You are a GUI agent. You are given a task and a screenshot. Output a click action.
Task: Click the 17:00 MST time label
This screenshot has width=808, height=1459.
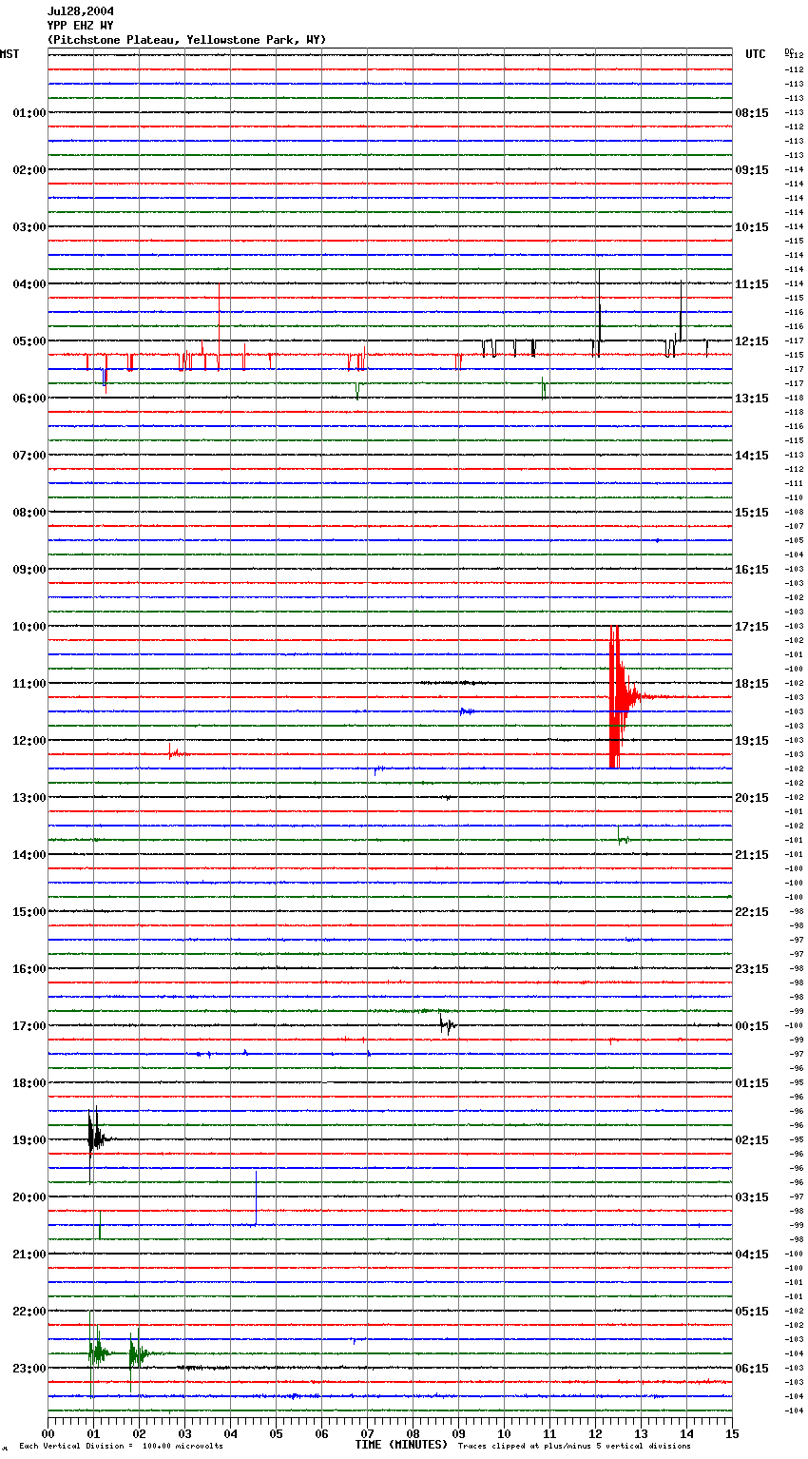click(29, 1026)
